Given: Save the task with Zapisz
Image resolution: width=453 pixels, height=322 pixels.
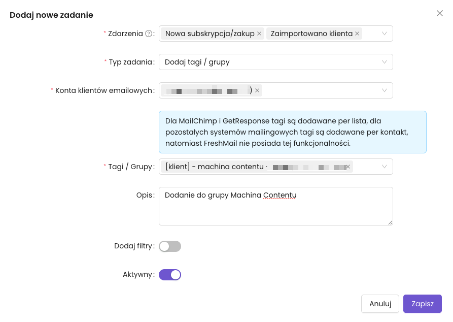Looking at the screenshot, I should click(422, 304).
